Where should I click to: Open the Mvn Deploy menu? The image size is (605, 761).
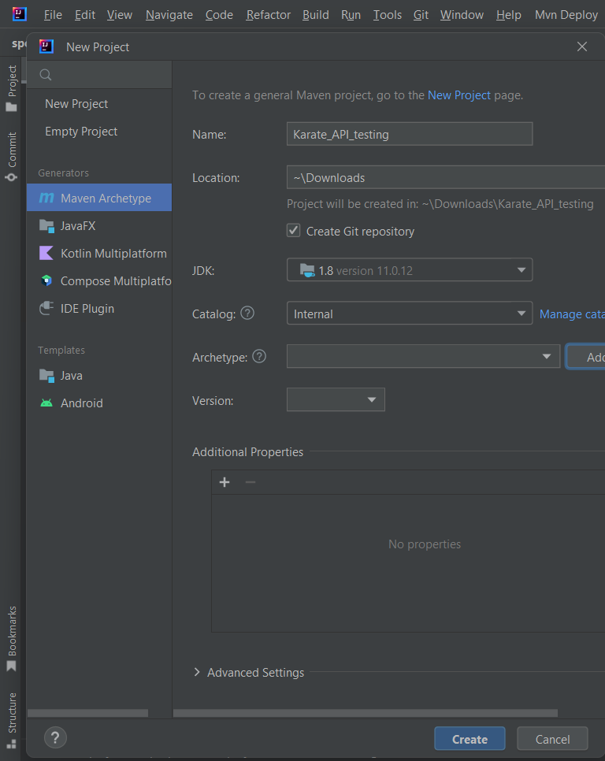[x=566, y=15]
